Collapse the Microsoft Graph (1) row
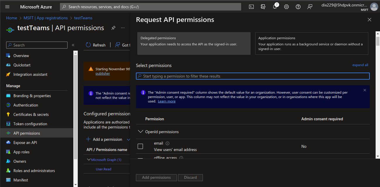Screen dimensions: 380x187 click(x=89, y=160)
